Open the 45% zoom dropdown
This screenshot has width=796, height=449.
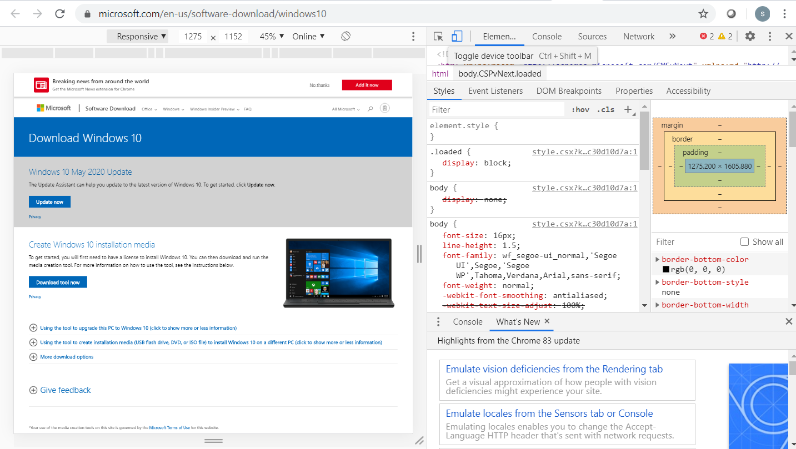[x=272, y=37]
